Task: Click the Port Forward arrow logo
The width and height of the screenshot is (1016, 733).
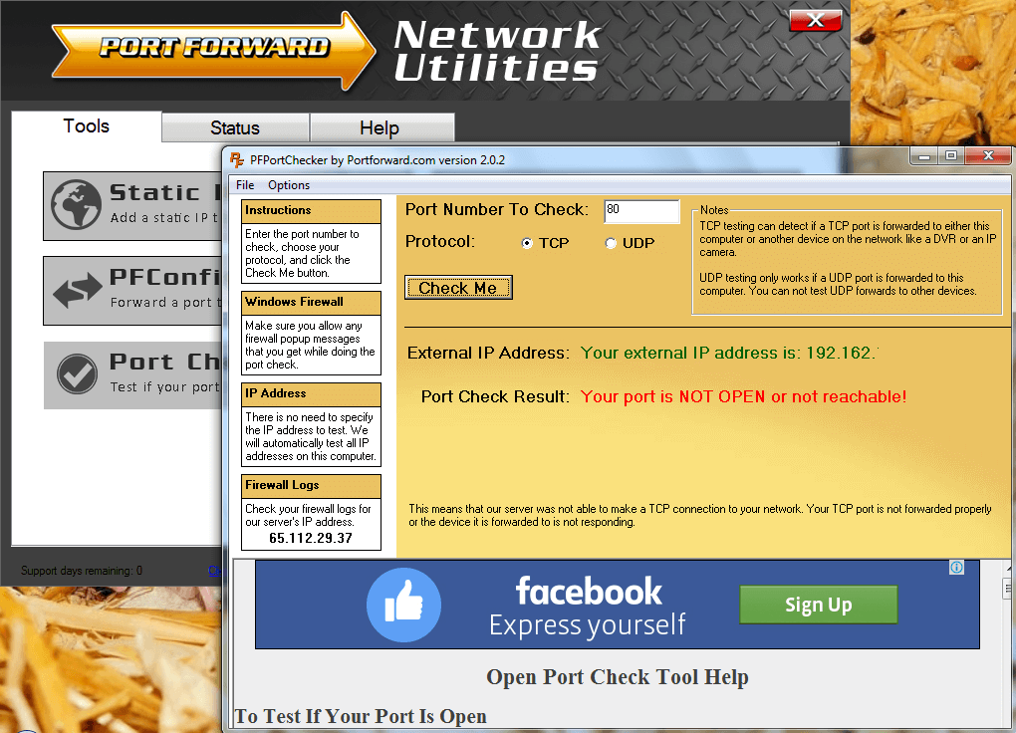Action: 213,48
